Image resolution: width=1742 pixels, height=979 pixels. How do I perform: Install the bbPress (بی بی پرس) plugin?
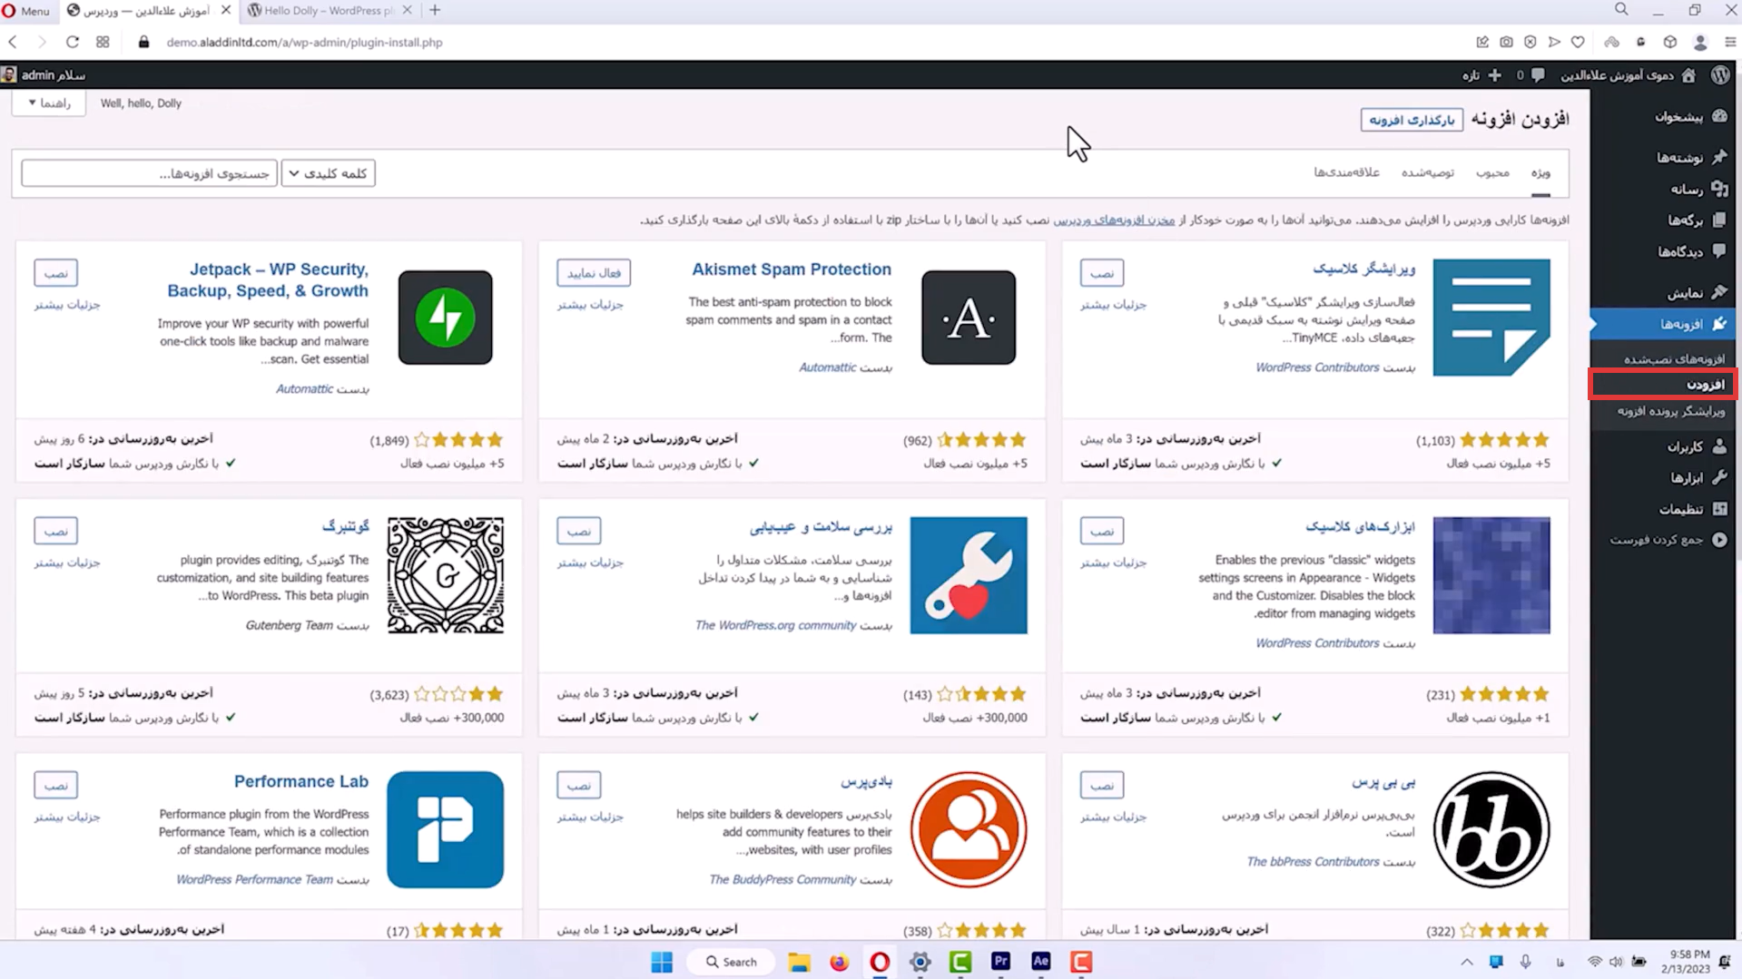point(1101,785)
